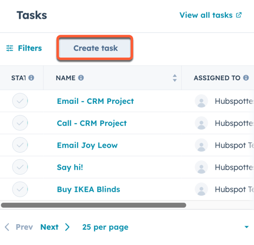Click info icon next to ASSIGNED TO header
254x245 pixels.
tap(246, 78)
